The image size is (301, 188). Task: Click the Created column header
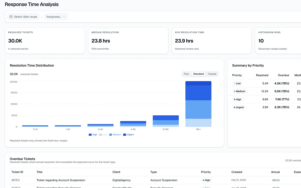(237, 172)
